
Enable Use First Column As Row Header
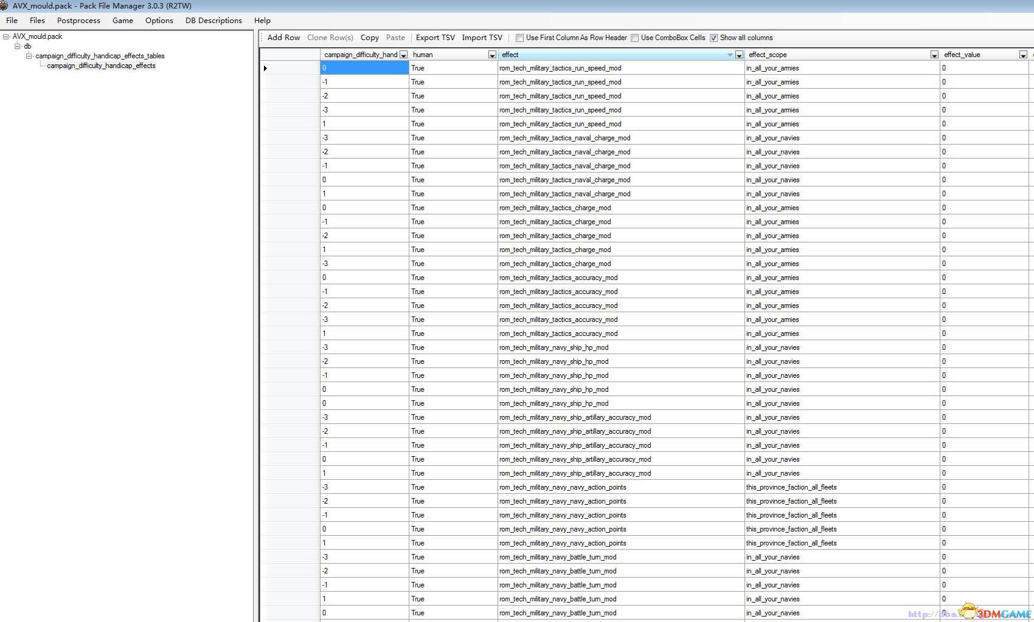click(x=519, y=38)
